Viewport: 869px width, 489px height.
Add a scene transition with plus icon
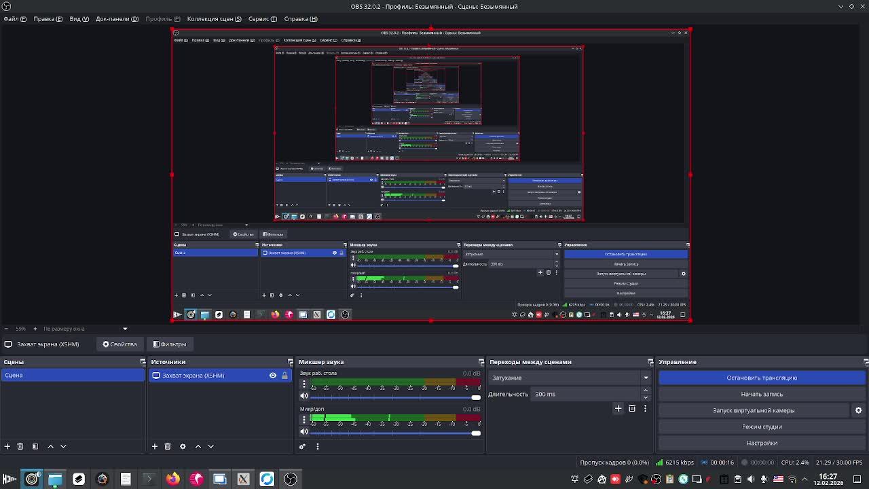[618, 408]
